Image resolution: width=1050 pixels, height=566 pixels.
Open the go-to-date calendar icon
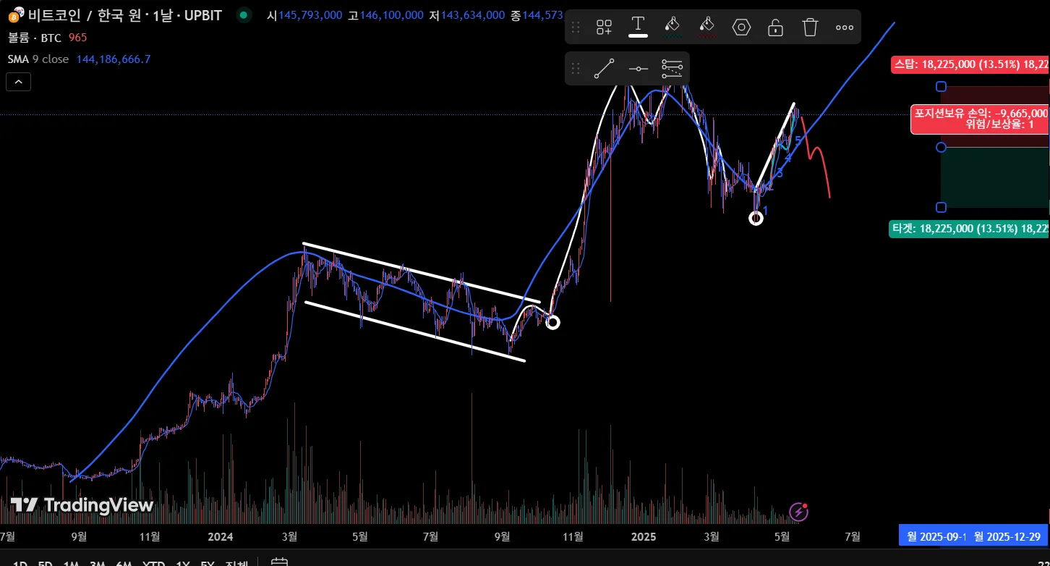point(279,562)
